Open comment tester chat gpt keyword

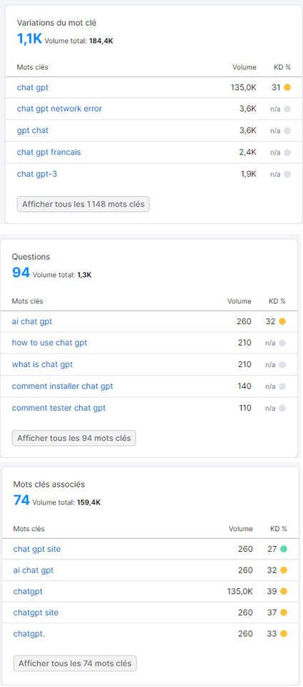59,408
